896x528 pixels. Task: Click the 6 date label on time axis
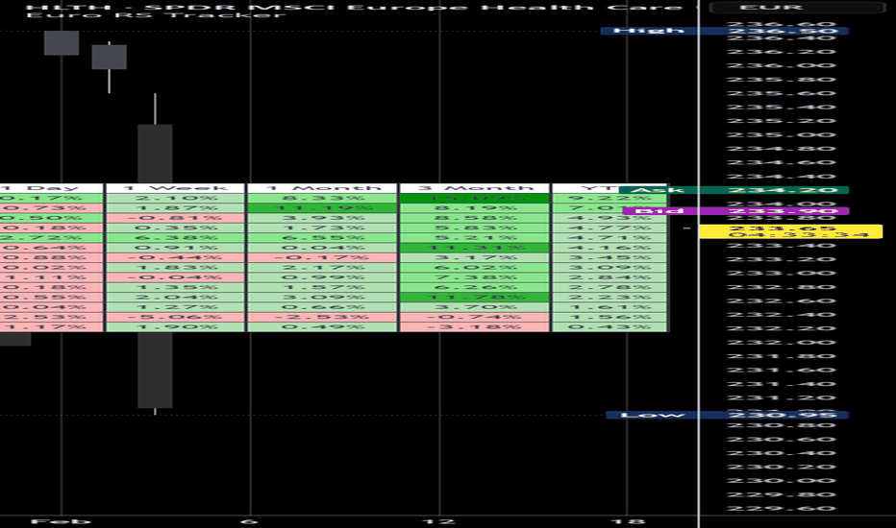[250, 521]
